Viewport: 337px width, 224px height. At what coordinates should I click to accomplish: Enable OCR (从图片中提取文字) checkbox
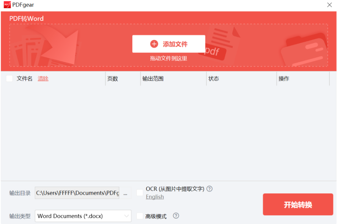pyautogui.click(x=140, y=193)
